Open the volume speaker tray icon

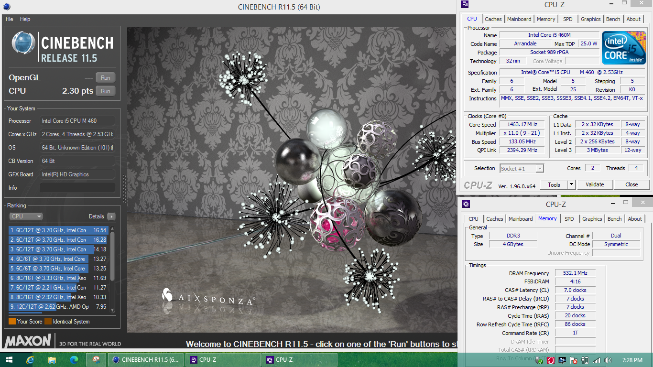pyautogui.click(x=608, y=360)
